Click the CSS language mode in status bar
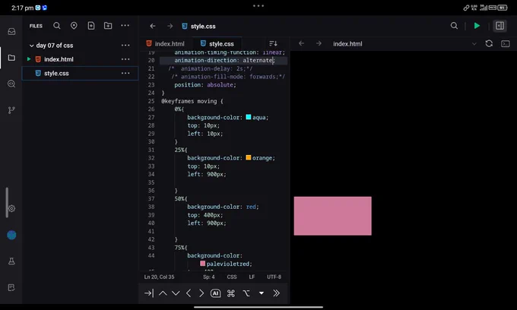This screenshot has height=310, width=517. click(x=232, y=277)
